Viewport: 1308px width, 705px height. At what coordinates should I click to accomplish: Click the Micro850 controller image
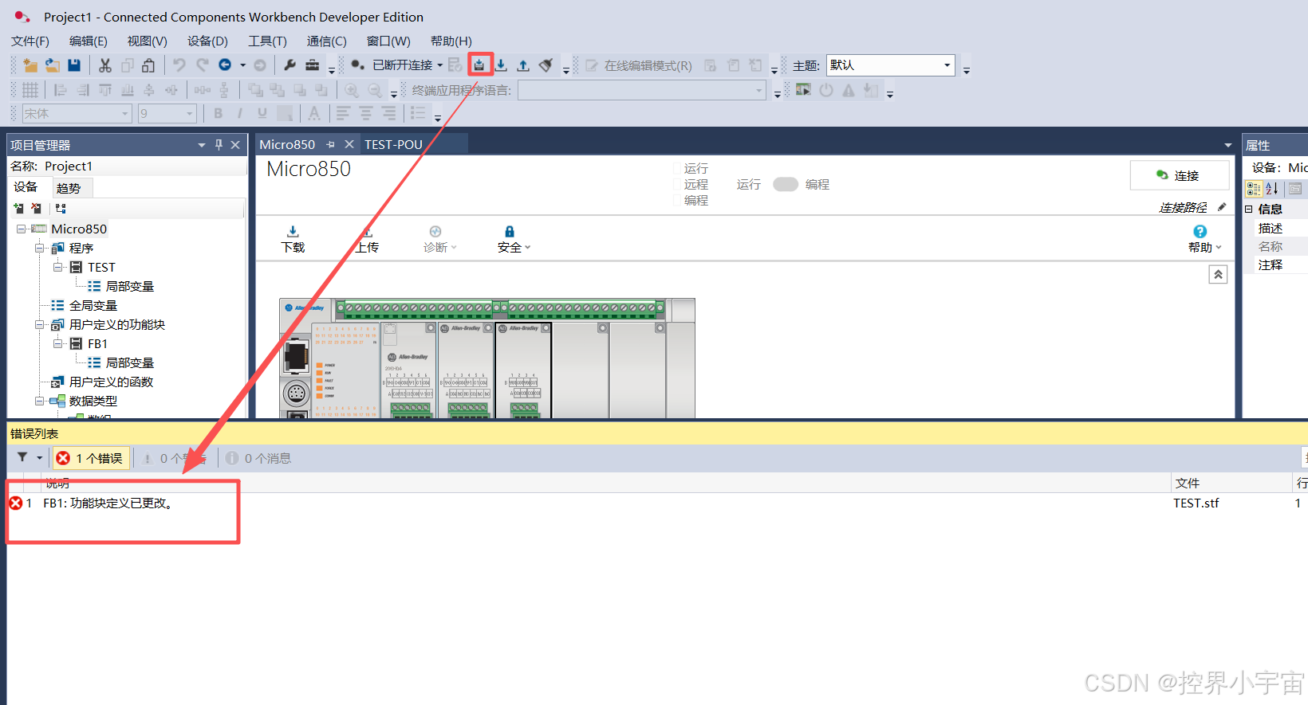coord(487,358)
